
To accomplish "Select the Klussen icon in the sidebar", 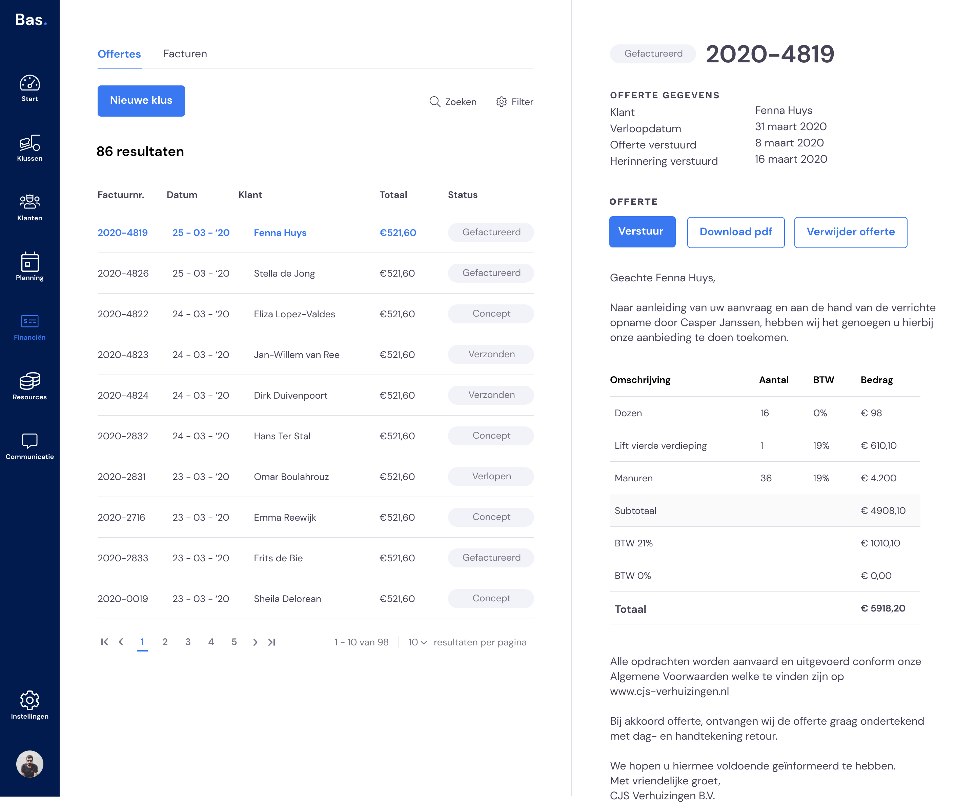I will coord(29,145).
